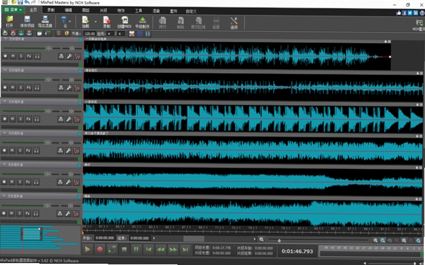425x265 pixels.
Task: Arm the fourth track for recording
Action: pyautogui.click(x=4, y=150)
